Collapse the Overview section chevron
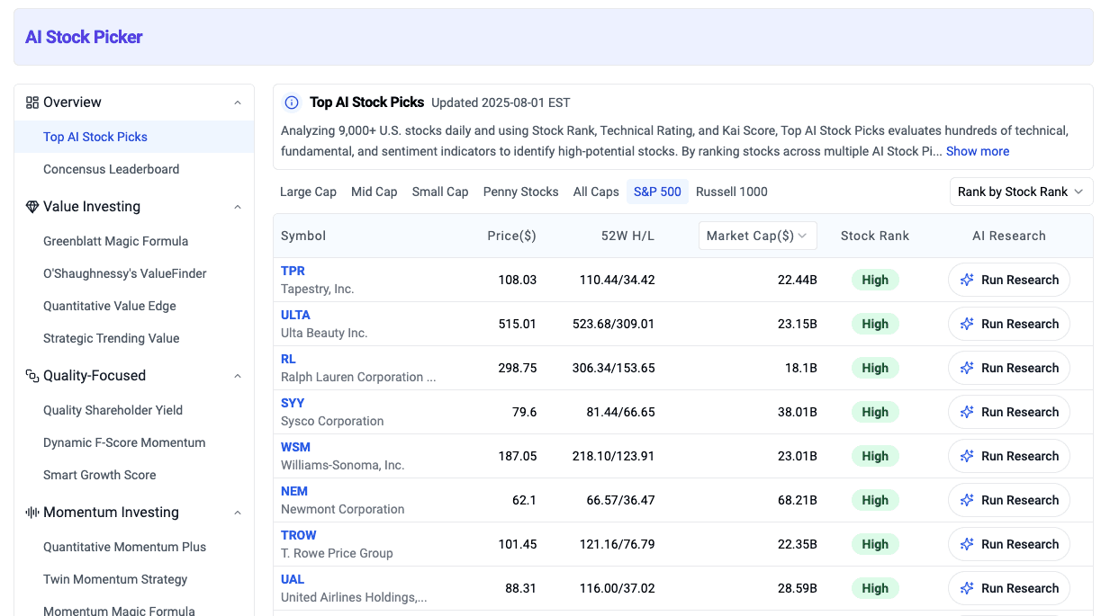The image size is (1101, 616). (238, 103)
